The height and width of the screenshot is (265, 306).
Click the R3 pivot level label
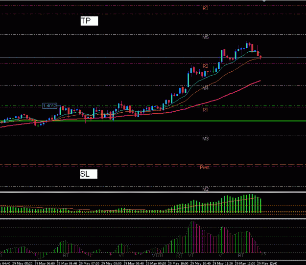pyautogui.click(x=206, y=8)
